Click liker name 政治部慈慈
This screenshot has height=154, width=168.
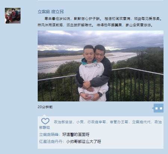click(x=63, y=122)
